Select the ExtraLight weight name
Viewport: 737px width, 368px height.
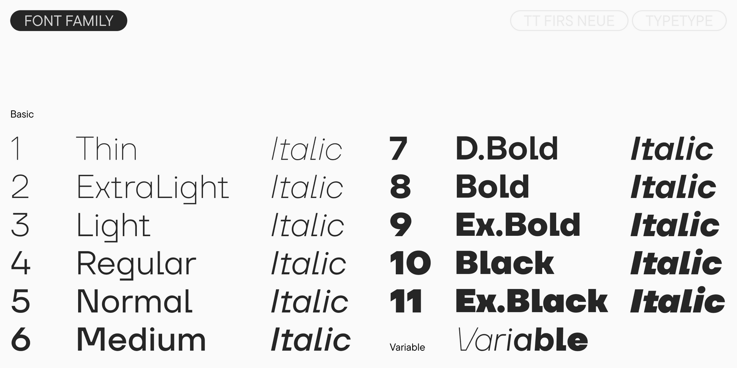[153, 187]
